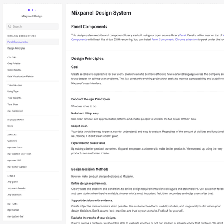Click the Panel Components section heading
Image resolution: width=224 pixels, height=224 pixels.
(x=89, y=26)
